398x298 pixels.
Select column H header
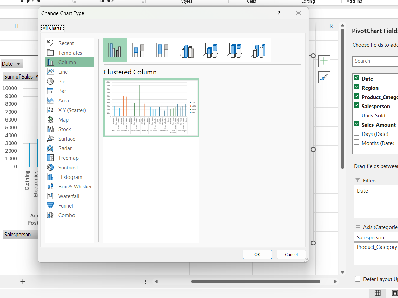[16, 26]
